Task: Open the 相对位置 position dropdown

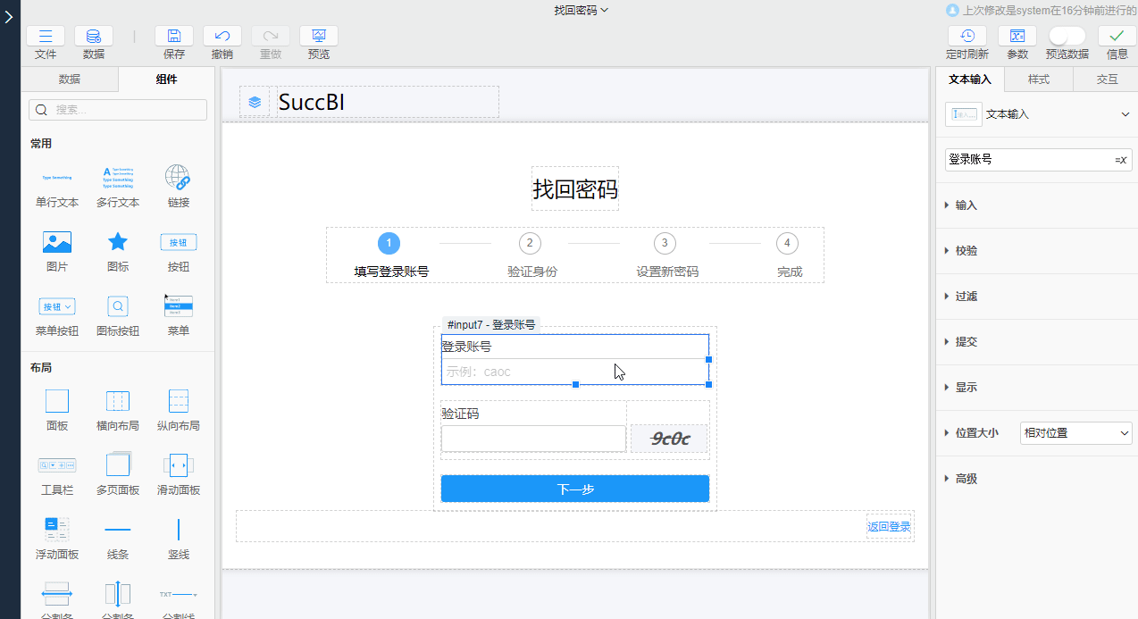Action: [1075, 432]
